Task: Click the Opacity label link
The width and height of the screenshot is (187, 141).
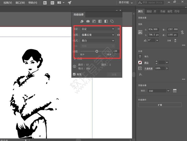Action: click(x=148, y=68)
